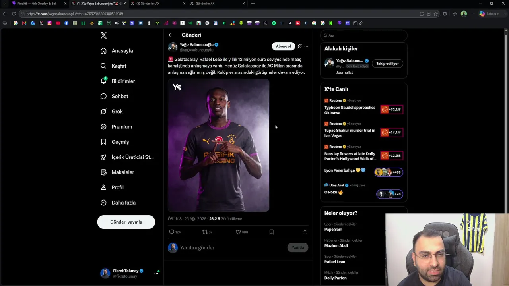Join the Lyon Fenerbahçe space
This screenshot has width=509, height=286.
[x=363, y=172]
